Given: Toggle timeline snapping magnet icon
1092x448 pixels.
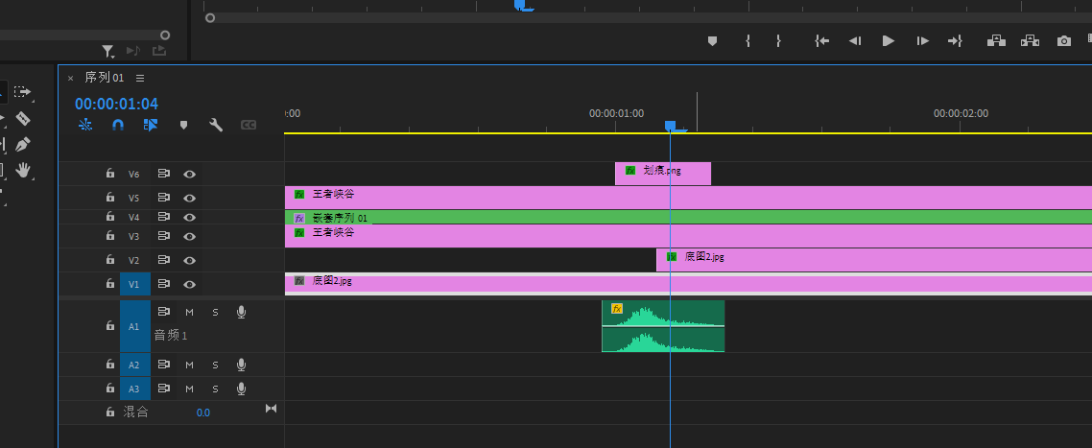Looking at the screenshot, I should click(x=118, y=125).
